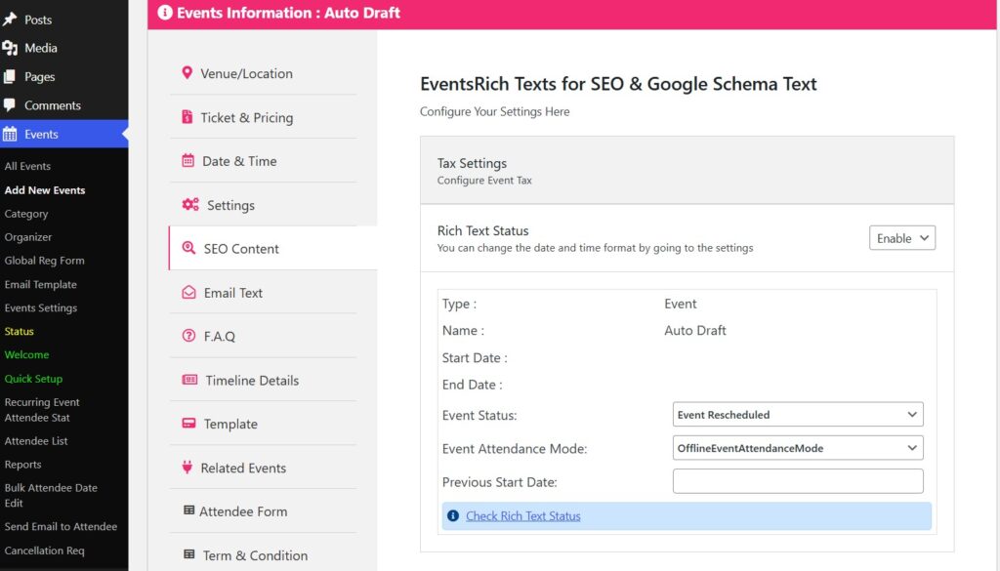Viewport: 1000px width, 571px height.
Task: Open the Organizer submenu item
Action: pos(28,237)
